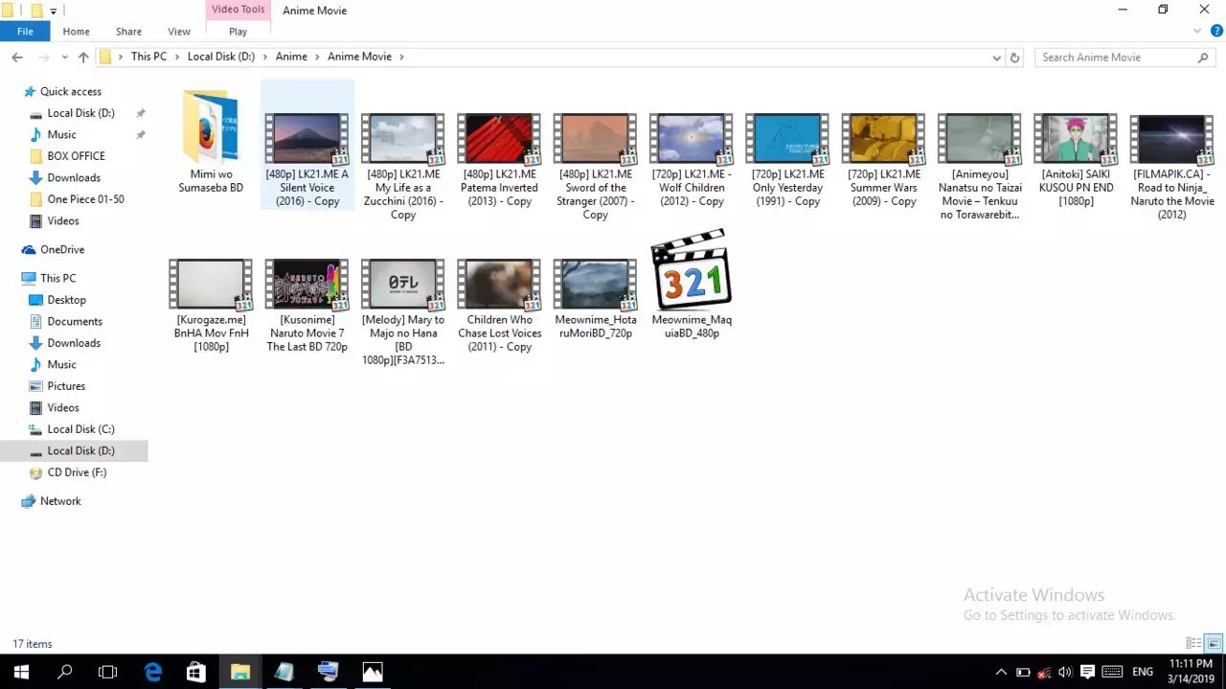
Task: Go back with the Back arrow
Action: point(17,57)
